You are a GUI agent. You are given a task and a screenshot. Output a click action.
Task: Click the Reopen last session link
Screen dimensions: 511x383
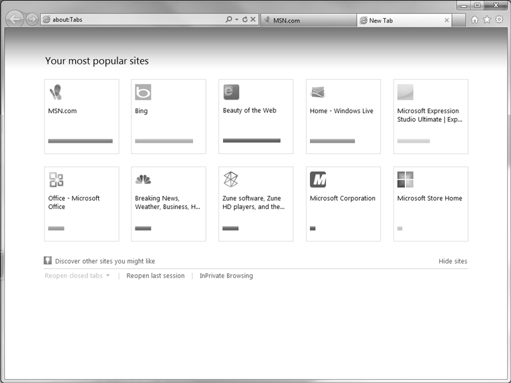[x=155, y=276]
